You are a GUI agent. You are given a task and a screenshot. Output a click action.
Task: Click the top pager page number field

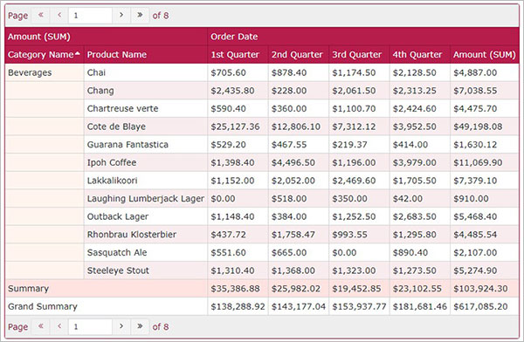[90, 16]
